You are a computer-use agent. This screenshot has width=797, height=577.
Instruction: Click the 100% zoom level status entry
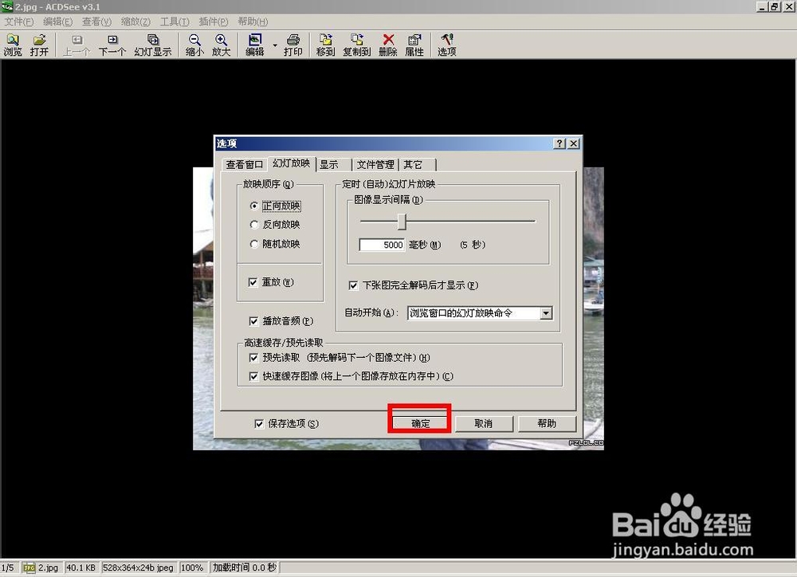click(x=192, y=568)
